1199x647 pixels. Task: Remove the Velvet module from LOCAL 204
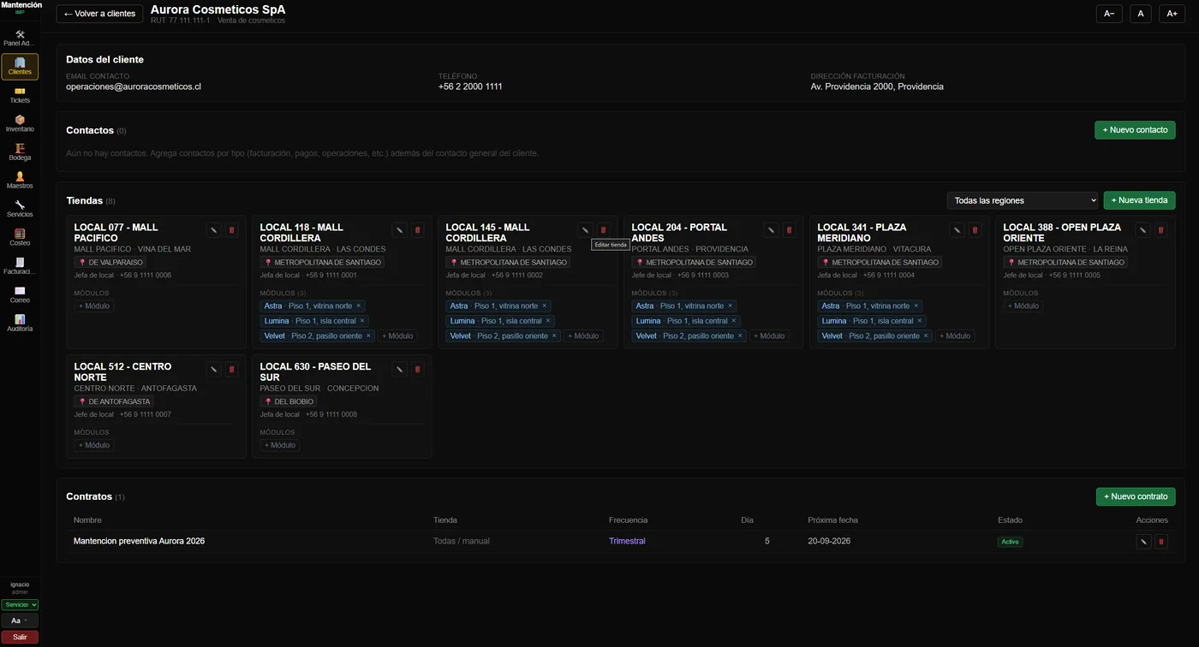coord(740,336)
